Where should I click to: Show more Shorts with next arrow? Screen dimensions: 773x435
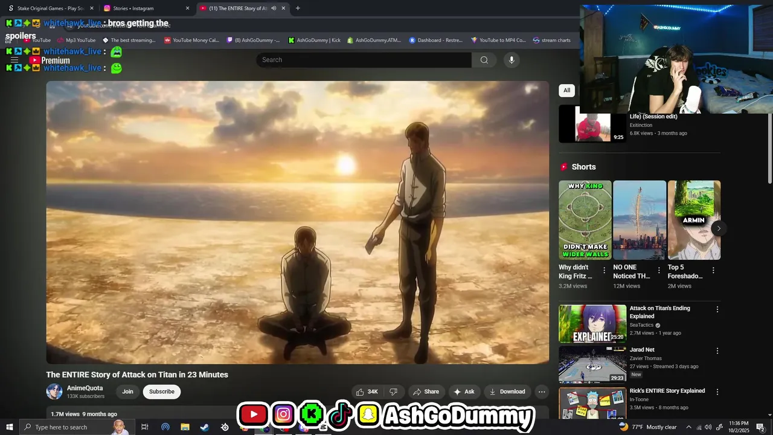click(x=718, y=228)
